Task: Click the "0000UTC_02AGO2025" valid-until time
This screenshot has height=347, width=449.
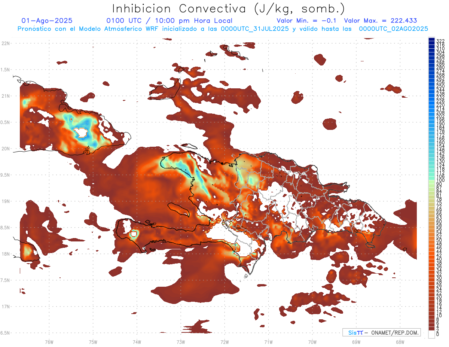Action: (x=394, y=28)
